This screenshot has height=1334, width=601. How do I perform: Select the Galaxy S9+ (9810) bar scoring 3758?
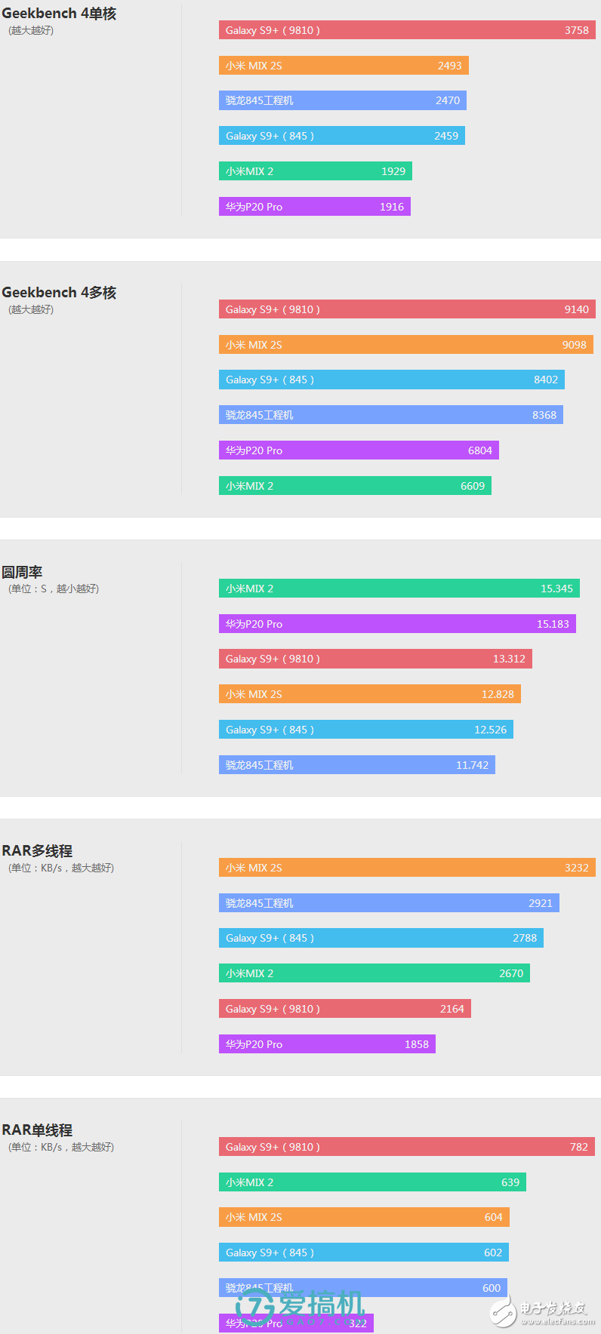[407, 30]
